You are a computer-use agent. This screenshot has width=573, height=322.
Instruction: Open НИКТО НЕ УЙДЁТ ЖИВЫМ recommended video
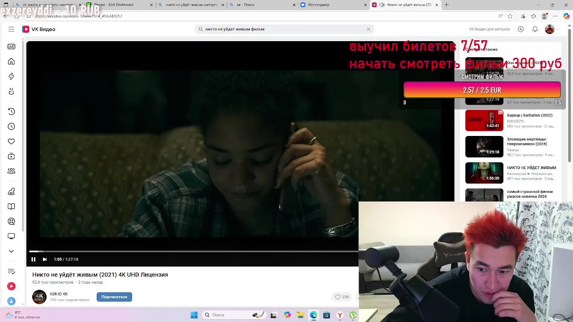531,168
